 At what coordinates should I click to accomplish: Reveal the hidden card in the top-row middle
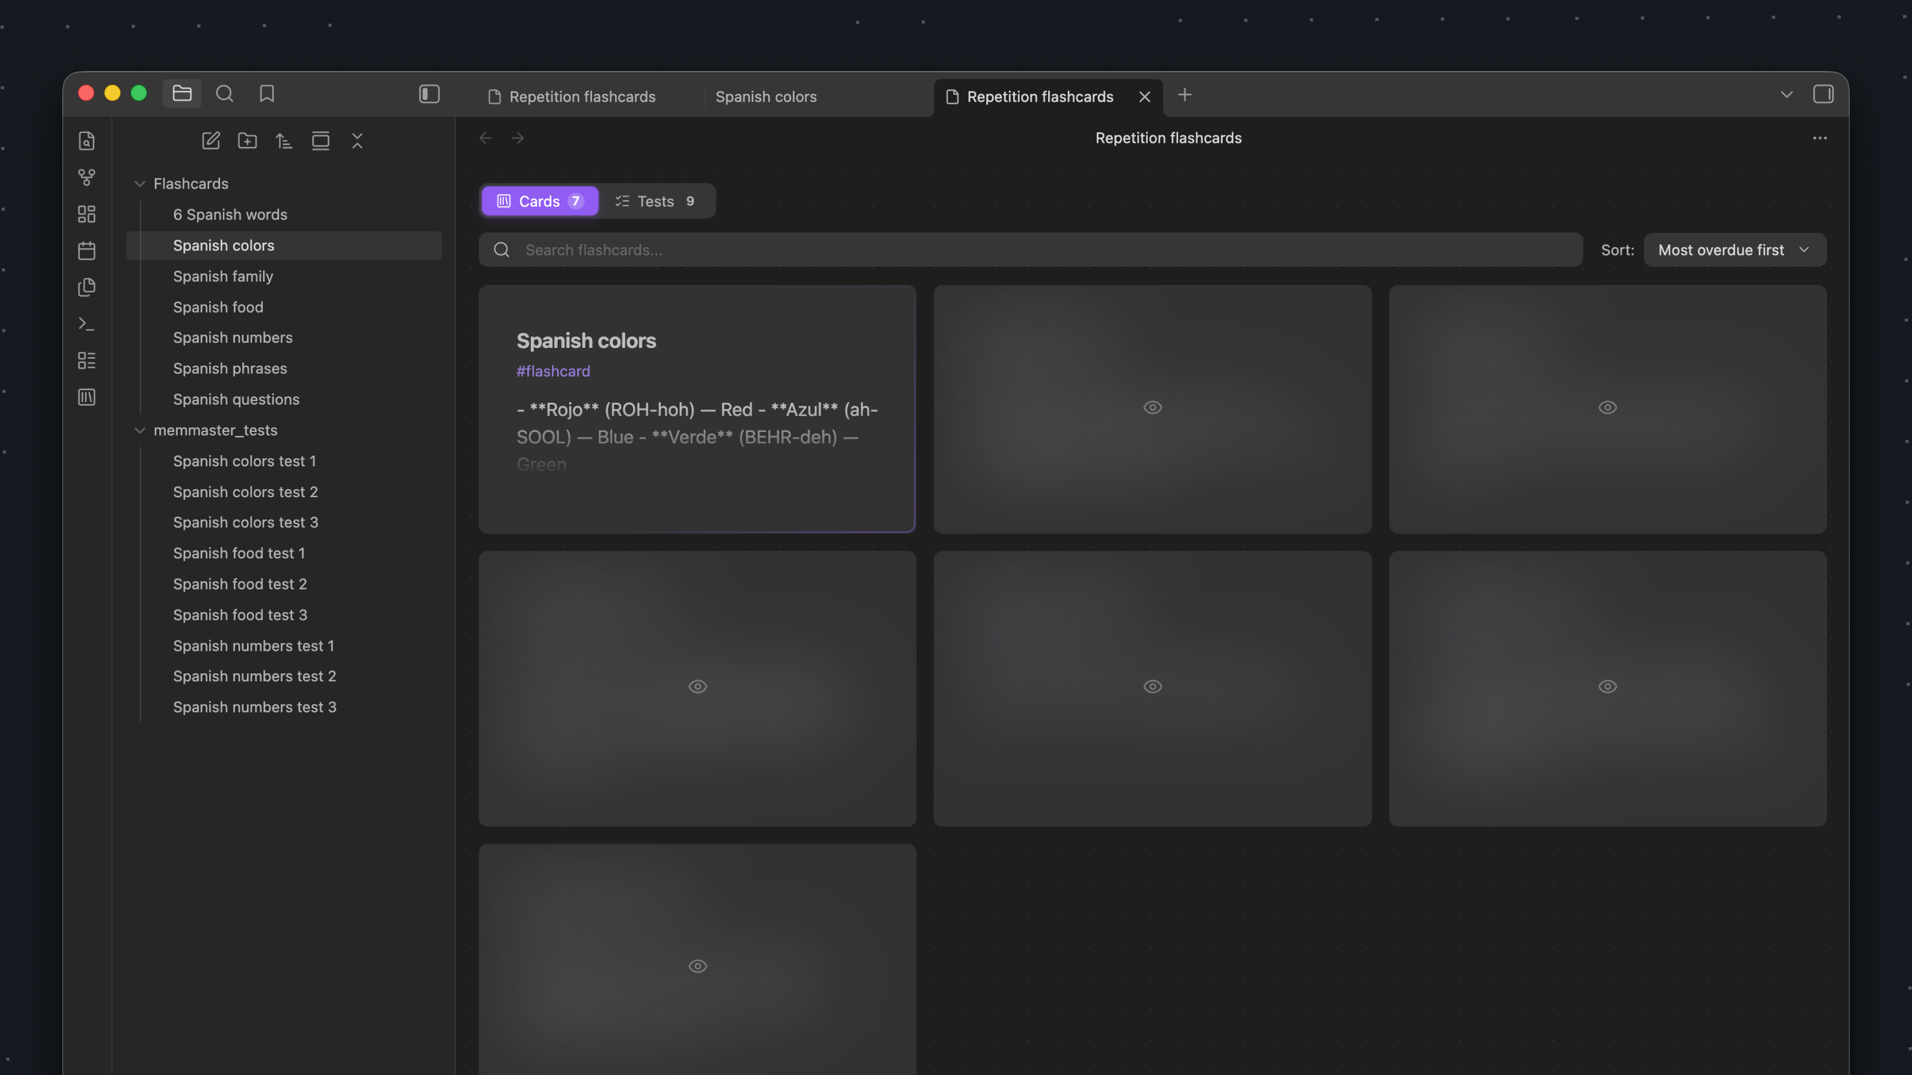[1152, 407]
